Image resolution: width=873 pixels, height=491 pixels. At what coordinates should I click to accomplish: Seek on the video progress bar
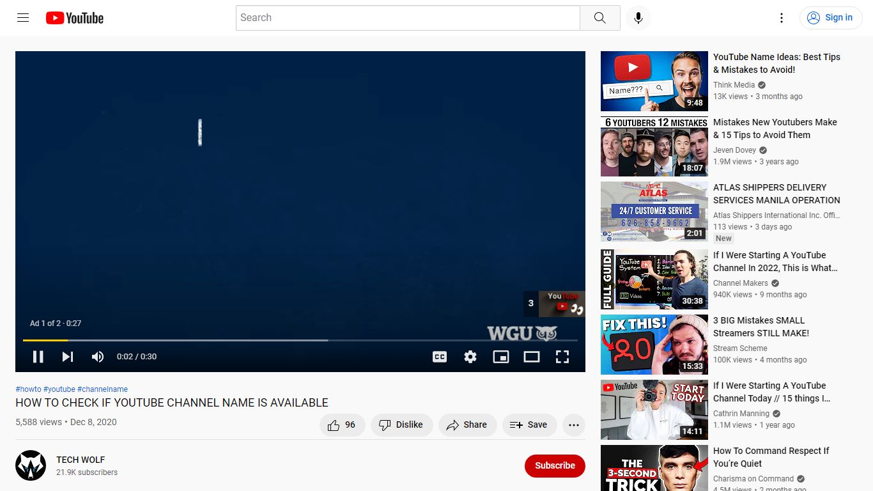tap(300, 340)
